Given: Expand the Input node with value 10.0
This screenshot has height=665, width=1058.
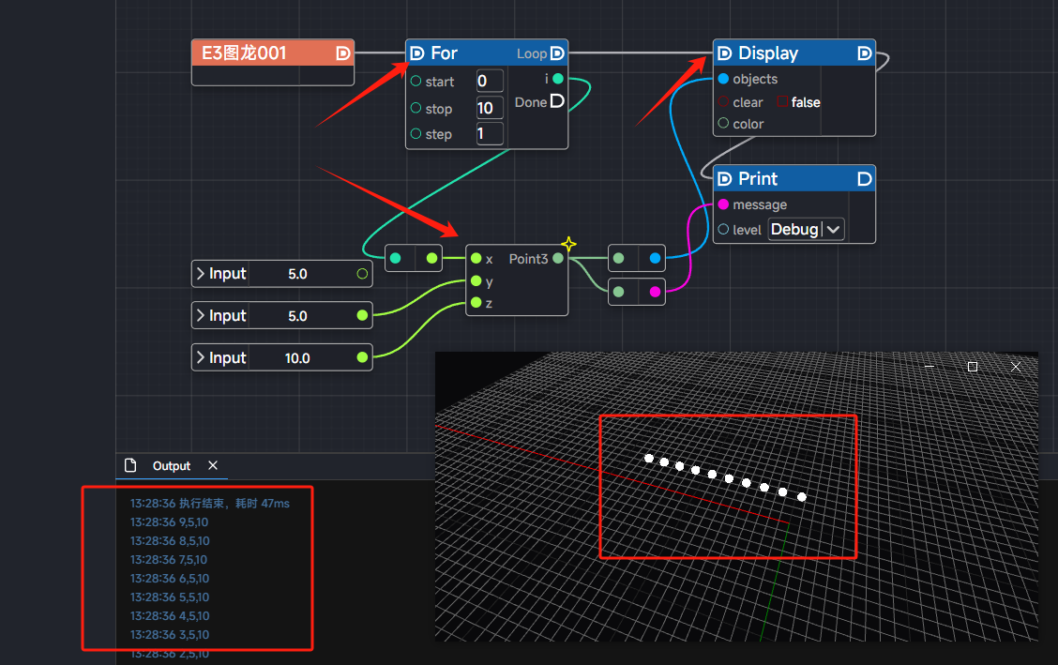Looking at the screenshot, I should coord(201,357).
